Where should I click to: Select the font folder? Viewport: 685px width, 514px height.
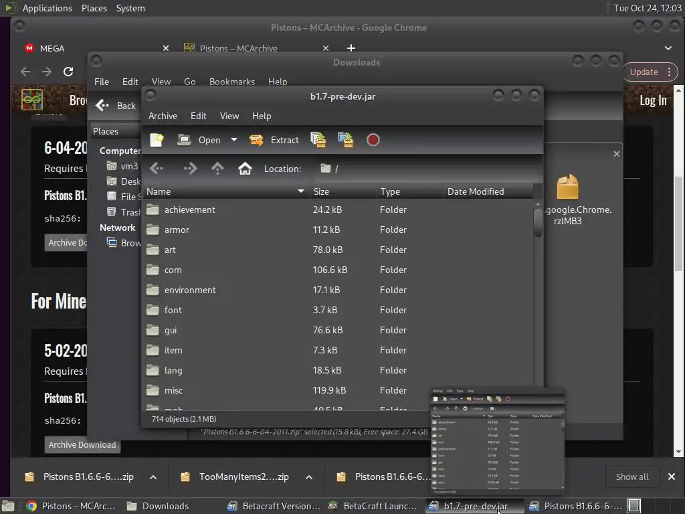(338, 311)
